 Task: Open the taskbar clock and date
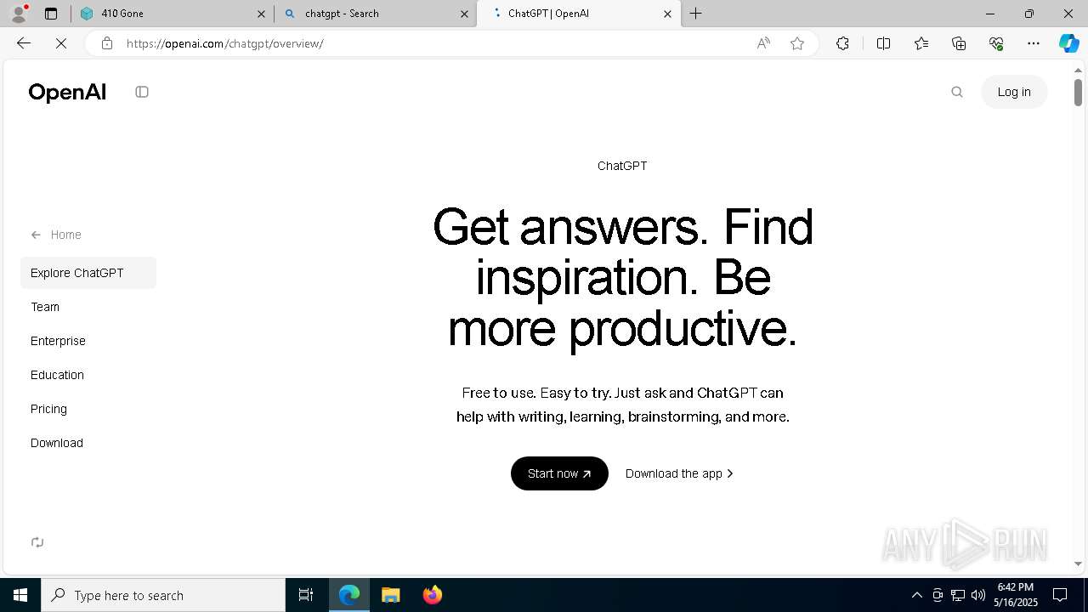[1016, 595]
